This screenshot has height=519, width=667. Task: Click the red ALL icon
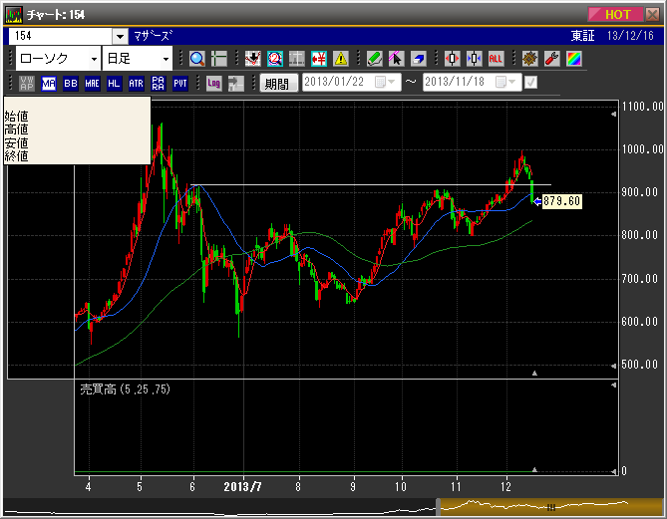[x=496, y=58]
